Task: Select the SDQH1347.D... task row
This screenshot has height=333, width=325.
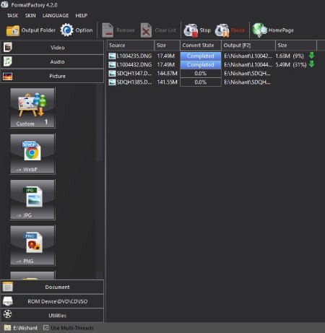Action: pos(212,74)
